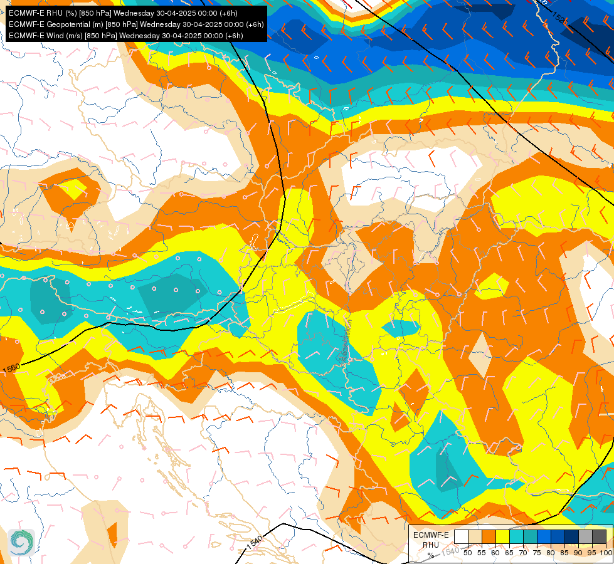
Task: Select the medium blue 80–85% legend swatch
Action: click(558, 536)
